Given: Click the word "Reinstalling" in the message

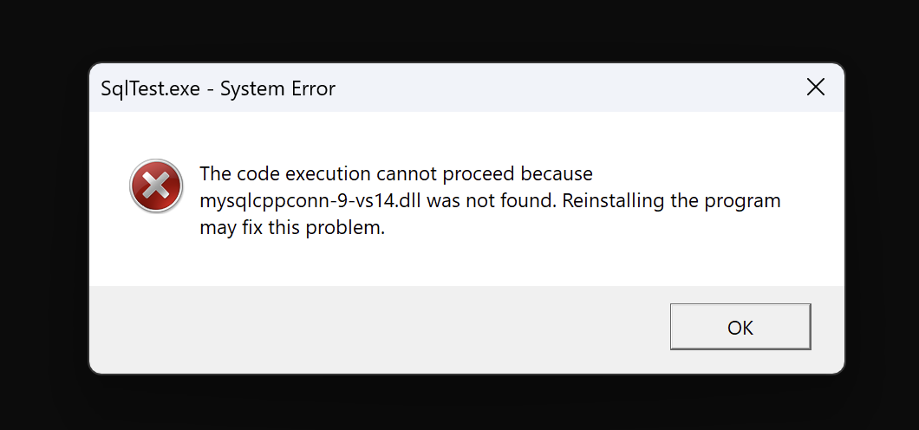Looking at the screenshot, I should [615, 201].
